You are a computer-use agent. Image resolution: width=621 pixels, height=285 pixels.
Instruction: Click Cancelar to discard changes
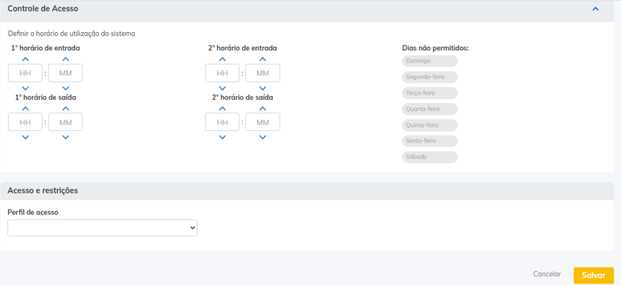pos(546,274)
